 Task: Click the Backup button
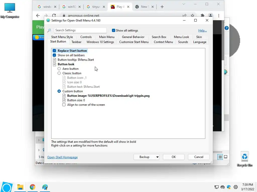point(144,157)
